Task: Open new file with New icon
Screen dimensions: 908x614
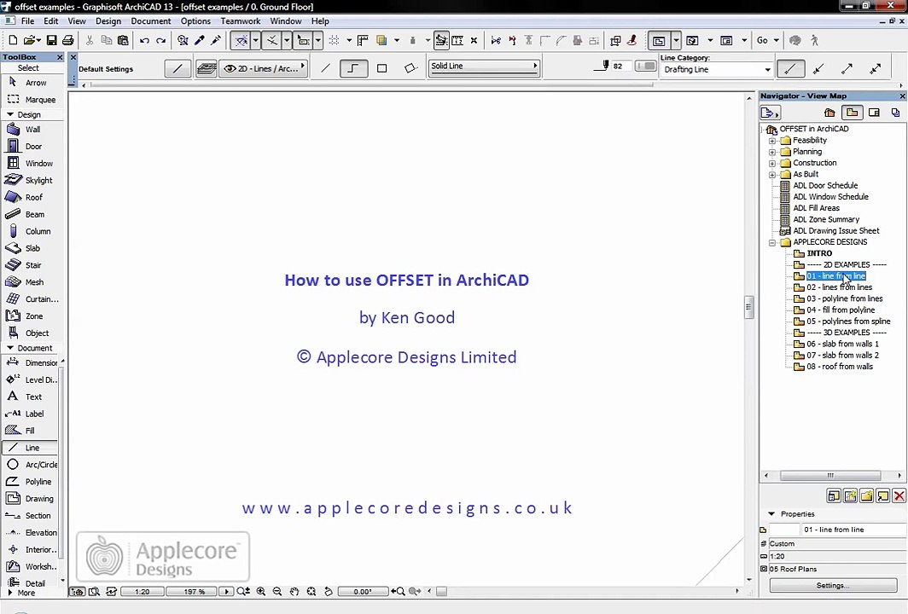Action: 13,41
